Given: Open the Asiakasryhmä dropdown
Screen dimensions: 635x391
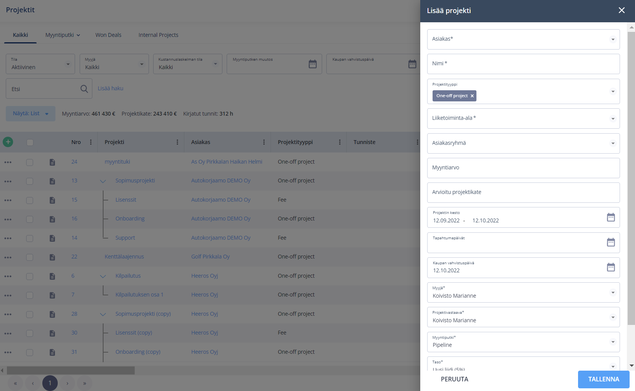Looking at the screenshot, I should pyautogui.click(x=523, y=143).
